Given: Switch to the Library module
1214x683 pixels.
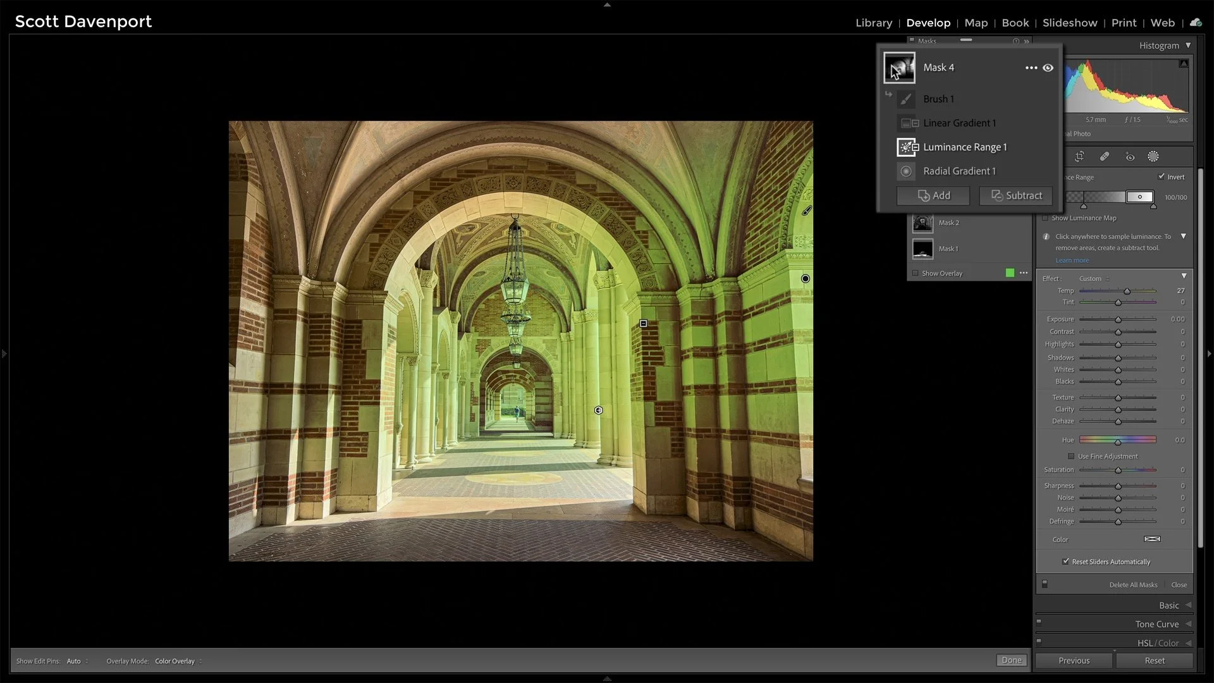Looking at the screenshot, I should click(874, 23).
